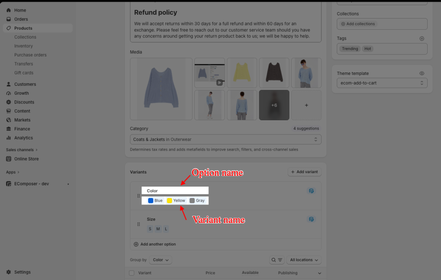
Task: Click the plus circle icon for another option
Action: (x=136, y=244)
